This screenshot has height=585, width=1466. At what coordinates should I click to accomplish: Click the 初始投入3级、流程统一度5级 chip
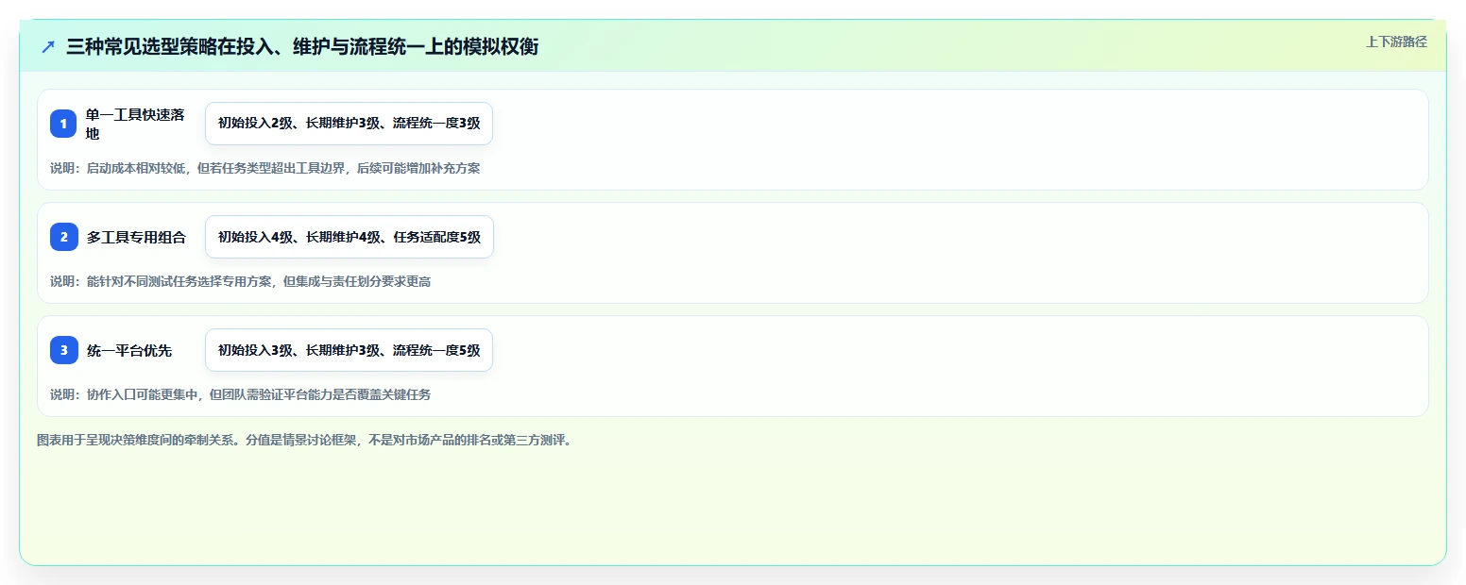(349, 350)
